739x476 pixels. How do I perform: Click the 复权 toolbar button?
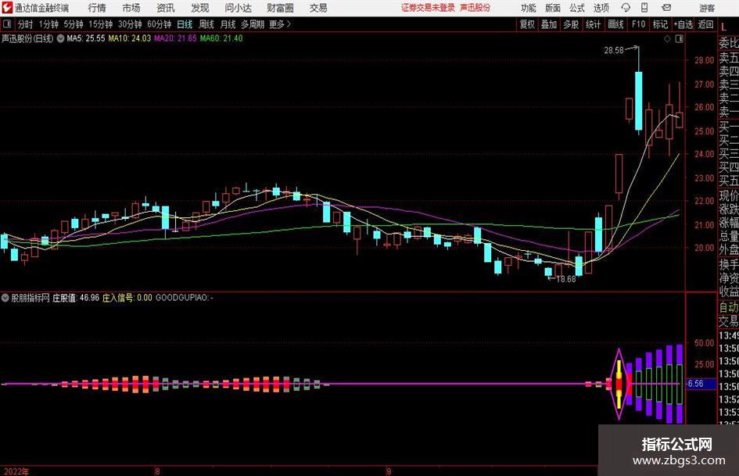coord(527,24)
